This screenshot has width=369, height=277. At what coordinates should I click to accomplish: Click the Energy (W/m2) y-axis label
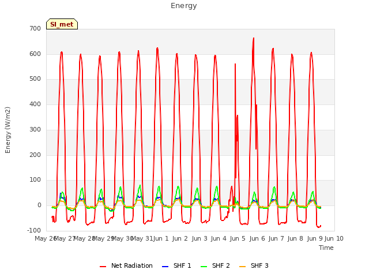click(x=7, y=130)
